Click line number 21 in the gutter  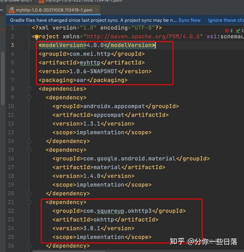pos(11,202)
